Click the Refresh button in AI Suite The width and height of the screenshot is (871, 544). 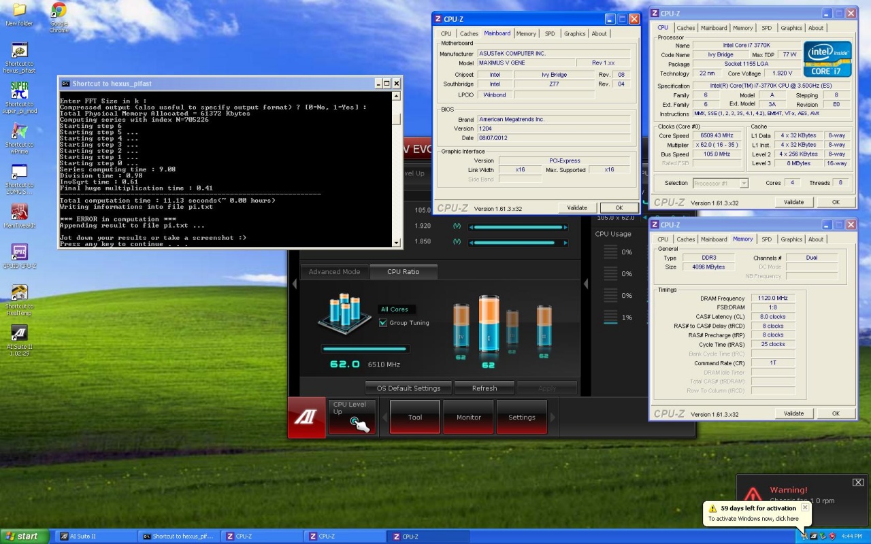coord(484,388)
